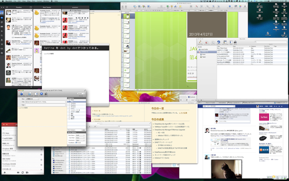Open messages envelope icon in Twitter sidebar
The width and height of the screenshot is (289, 181).
point(2,27)
